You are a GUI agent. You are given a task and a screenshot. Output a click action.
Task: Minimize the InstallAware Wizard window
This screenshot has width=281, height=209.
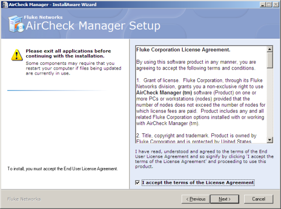[x=263, y=5]
